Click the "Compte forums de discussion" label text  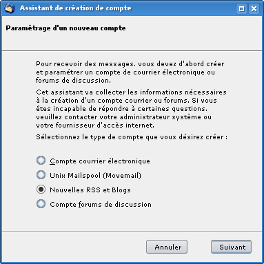[101, 204]
